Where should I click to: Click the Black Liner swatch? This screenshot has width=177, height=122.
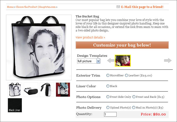coord(15,105)
